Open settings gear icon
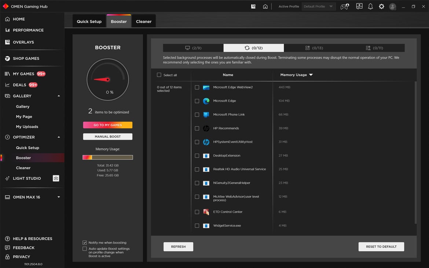This screenshot has height=268, width=429. point(381,6)
